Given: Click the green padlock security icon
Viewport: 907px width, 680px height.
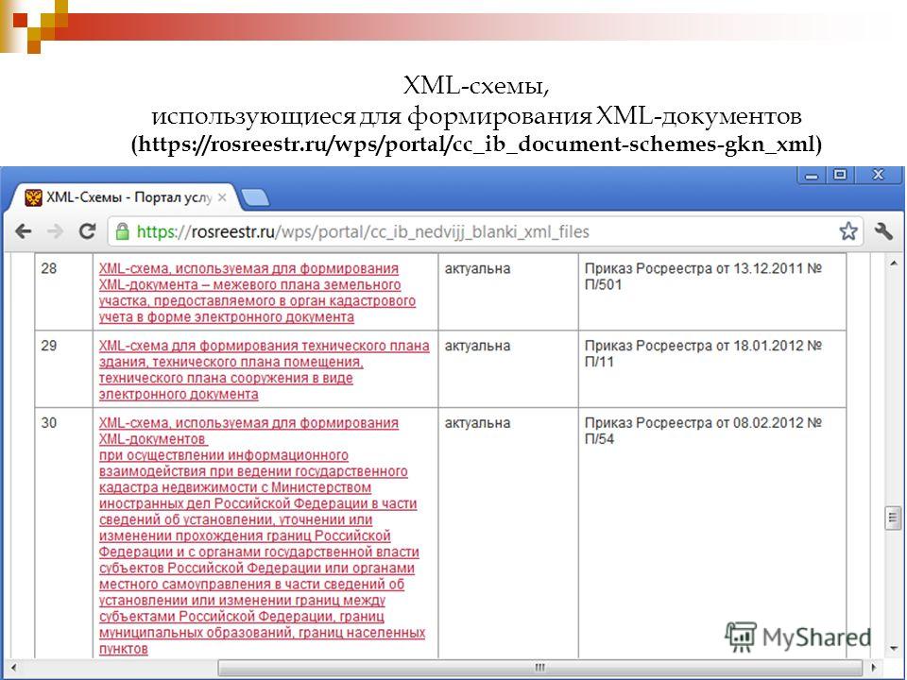Looking at the screenshot, I should [122, 232].
